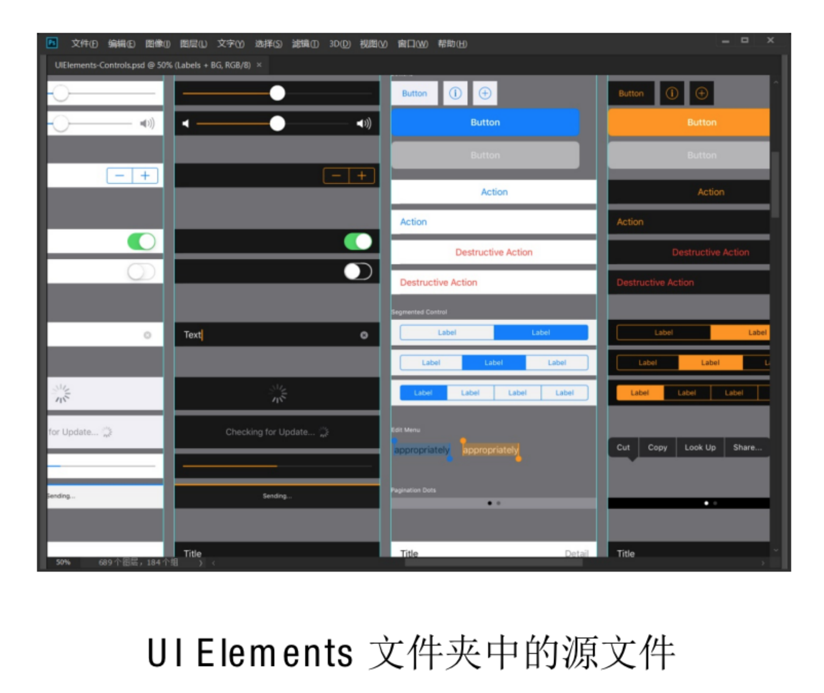Click the blue minus stepper button
Screen dimensions: 824x693
[120, 176]
